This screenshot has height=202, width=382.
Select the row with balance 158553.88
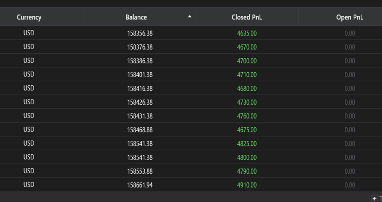click(x=140, y=171)
